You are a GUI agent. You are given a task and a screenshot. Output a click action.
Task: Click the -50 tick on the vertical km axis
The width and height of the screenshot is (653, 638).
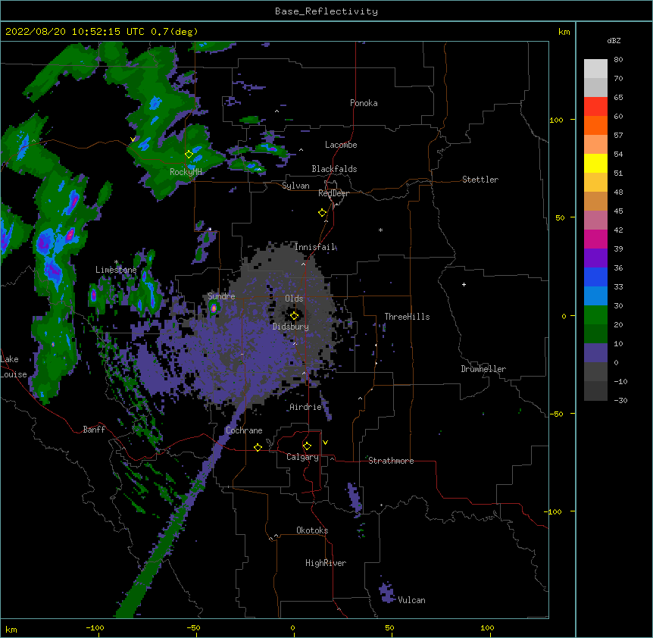(556, 414)
